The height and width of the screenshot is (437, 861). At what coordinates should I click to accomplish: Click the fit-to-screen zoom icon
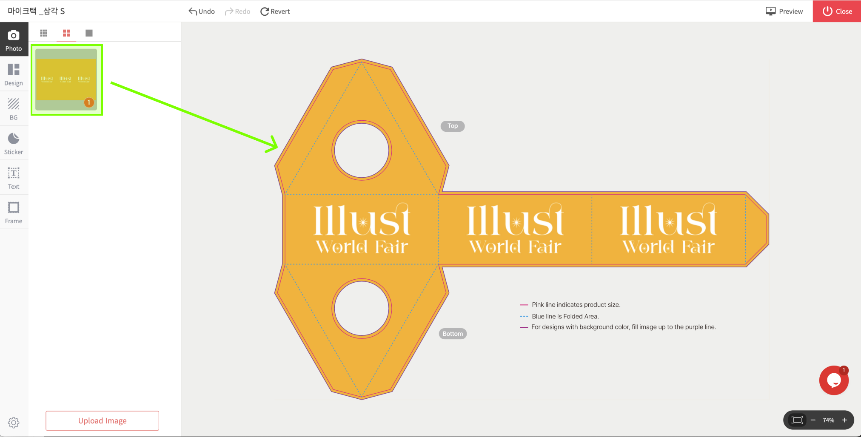pyautogui.click(x=797, y=420)
